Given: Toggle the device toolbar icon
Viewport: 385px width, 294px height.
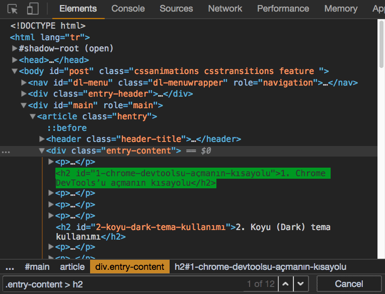Looking at the screenshot, I should pos(33,9).
